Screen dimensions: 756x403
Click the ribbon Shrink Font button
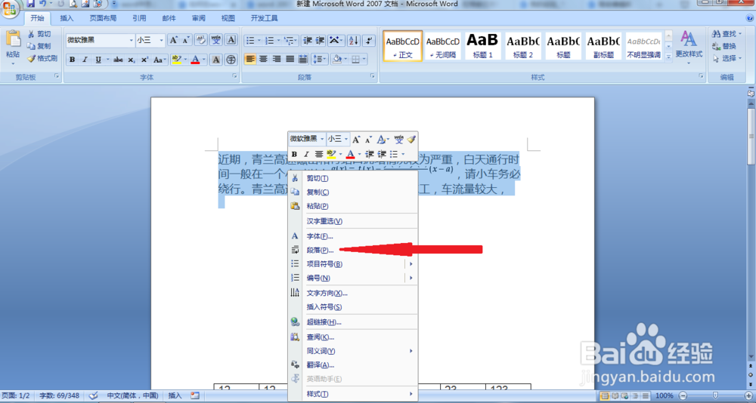(x=186, y=40)
